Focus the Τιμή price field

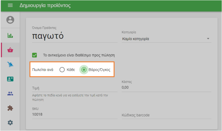coord(75,88)
